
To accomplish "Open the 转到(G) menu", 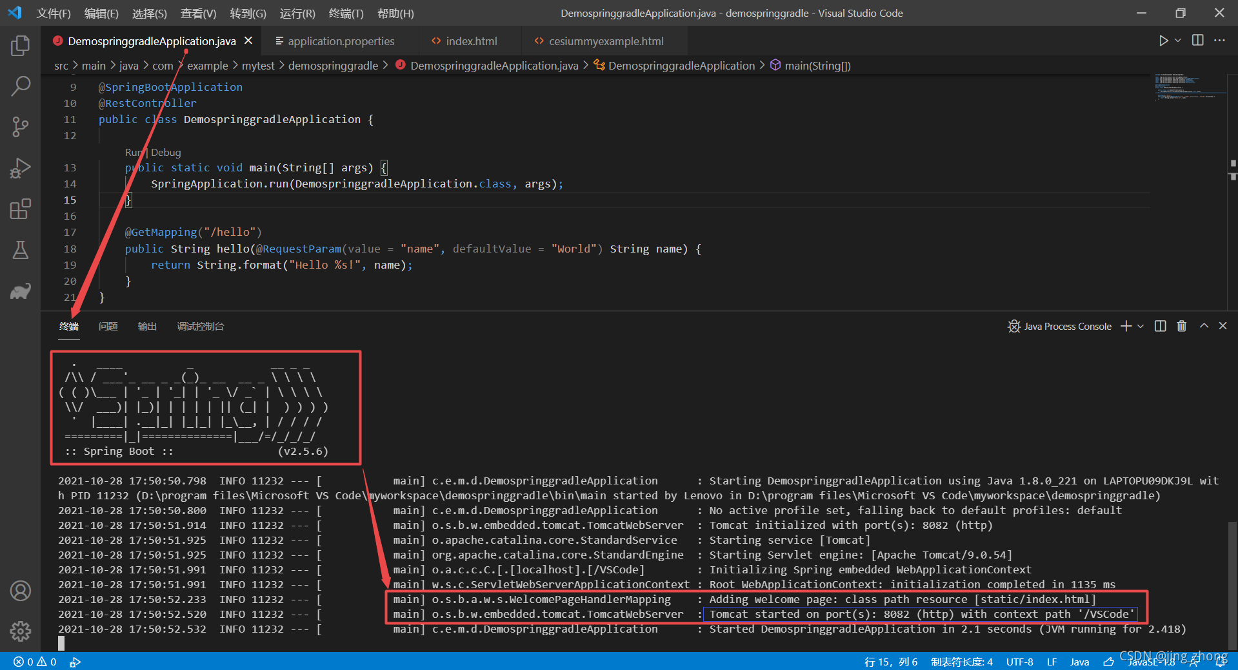I will tap(248, 14).
